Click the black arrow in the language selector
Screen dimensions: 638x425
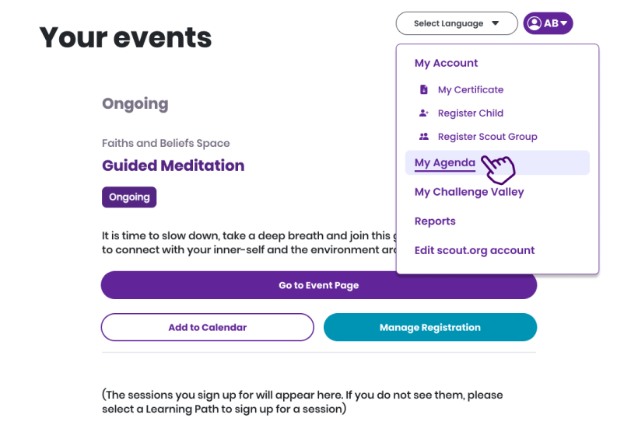495,23
